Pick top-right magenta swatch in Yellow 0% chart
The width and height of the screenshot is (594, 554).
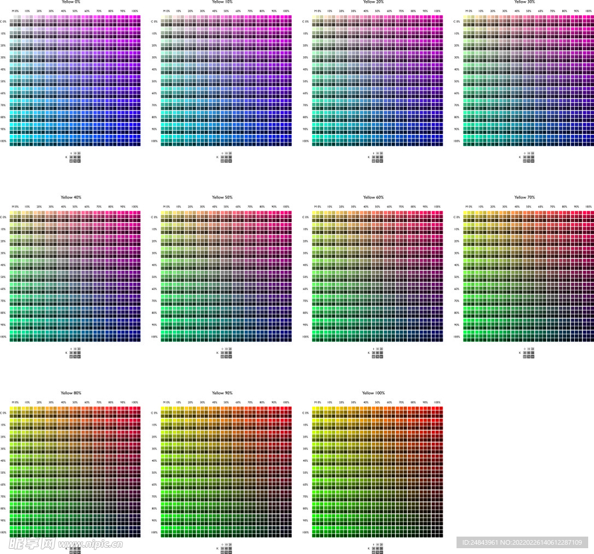coord(137,18)
